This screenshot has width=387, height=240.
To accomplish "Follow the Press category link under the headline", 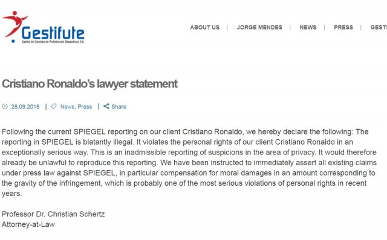I will tap(85, 107).
